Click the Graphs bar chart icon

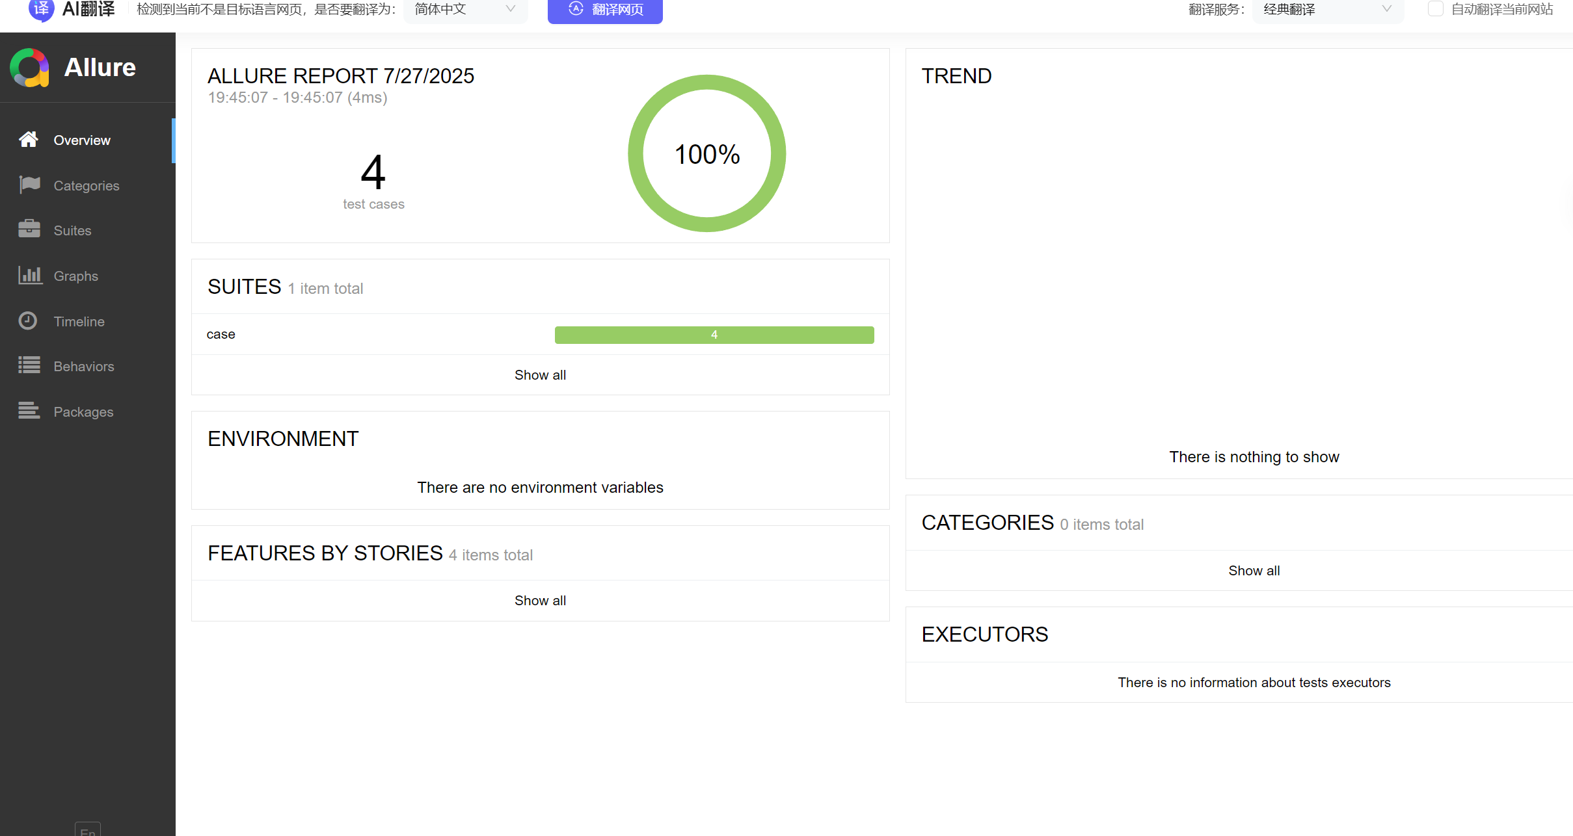[x=30, y=275]
